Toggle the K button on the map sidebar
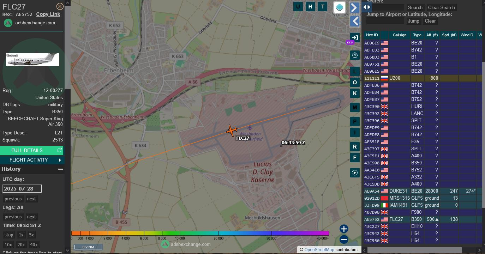485x254 pixels. point(355,93)
